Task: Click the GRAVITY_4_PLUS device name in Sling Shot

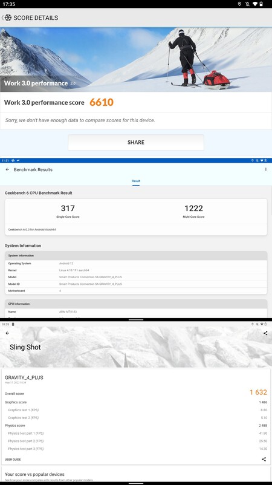Action: tap(24, 377)
